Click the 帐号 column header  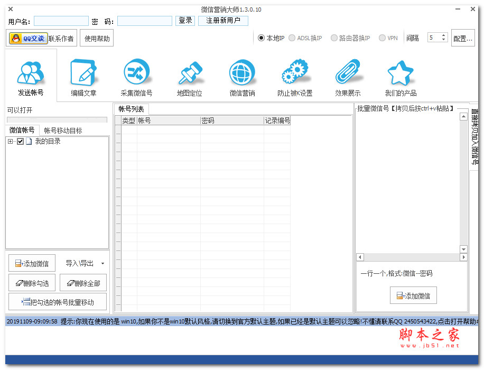[169, 121]
